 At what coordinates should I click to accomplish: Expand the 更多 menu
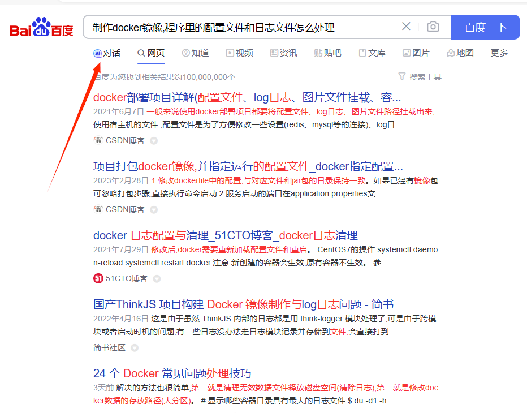click(x=499, y=53)
